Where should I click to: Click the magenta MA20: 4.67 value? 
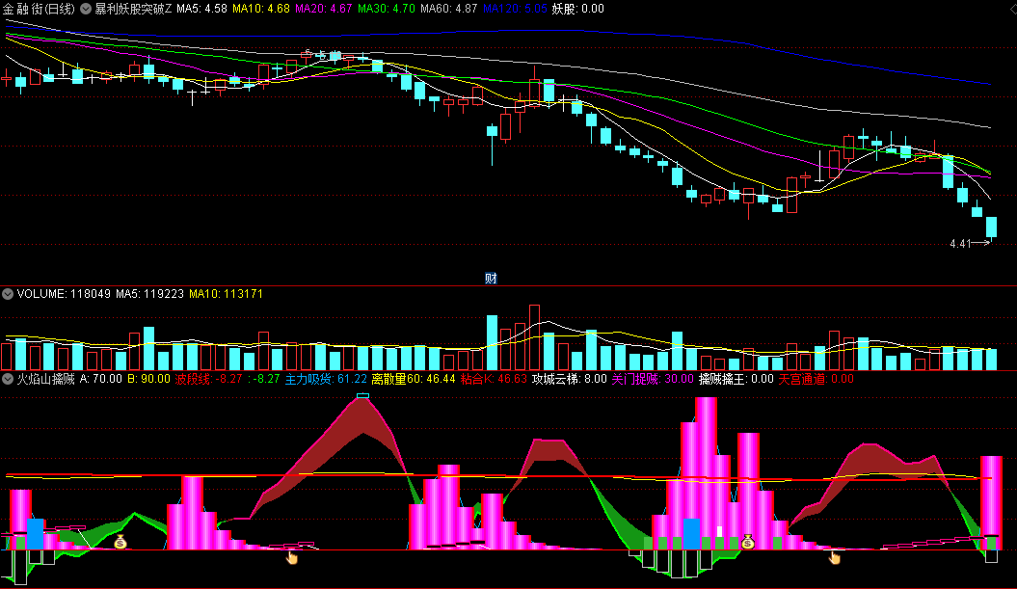pyautogui.click(x=324, y=9)
